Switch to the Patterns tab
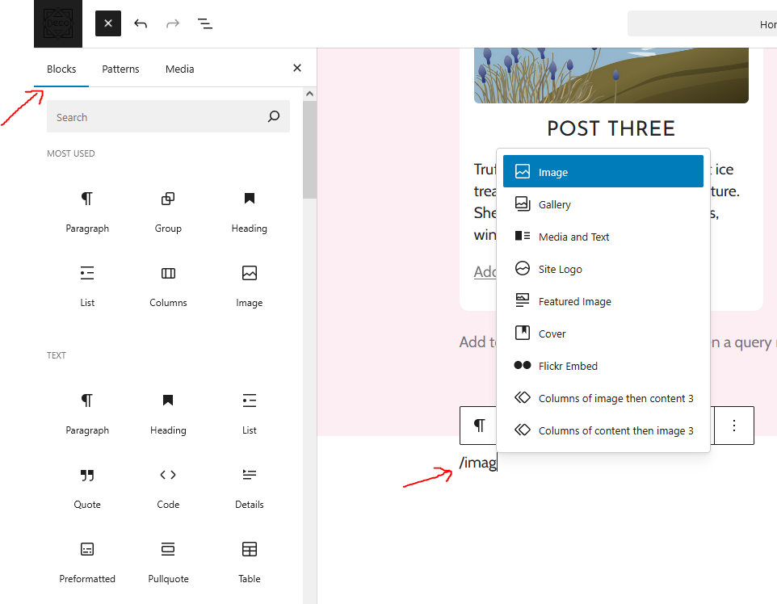777x604 pixels. coord(120,69)
